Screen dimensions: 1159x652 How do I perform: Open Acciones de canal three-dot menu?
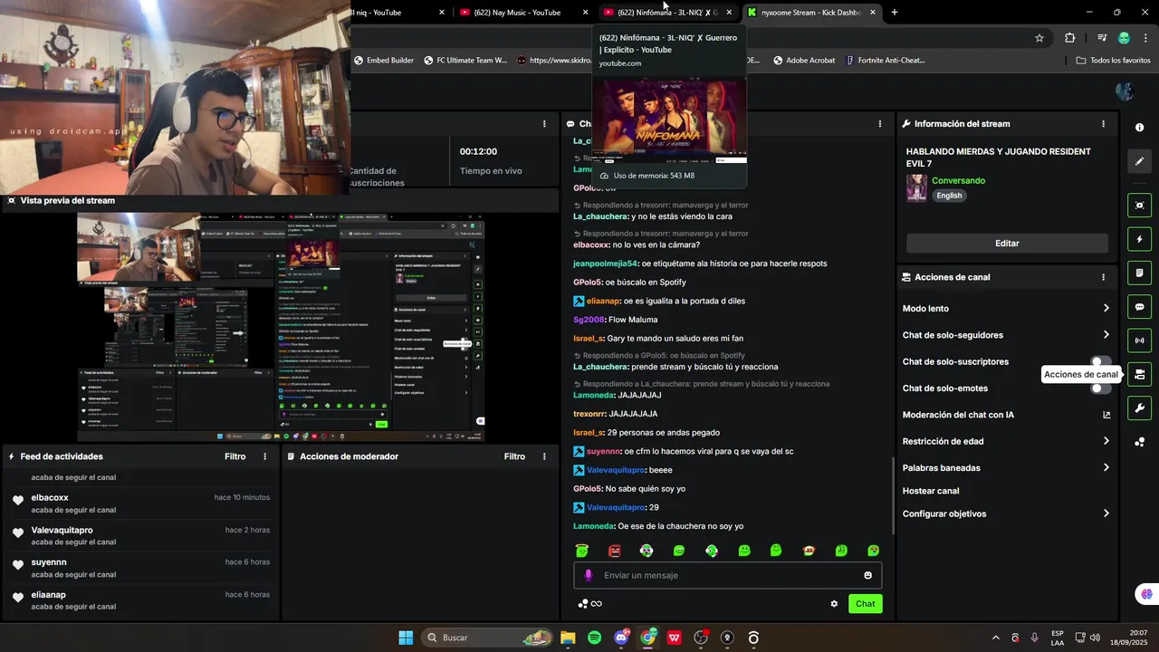(x=1103, y=277)
